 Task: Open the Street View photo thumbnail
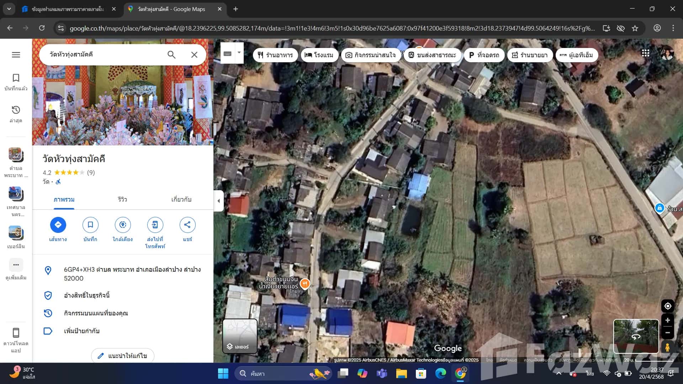pos(636,336)
